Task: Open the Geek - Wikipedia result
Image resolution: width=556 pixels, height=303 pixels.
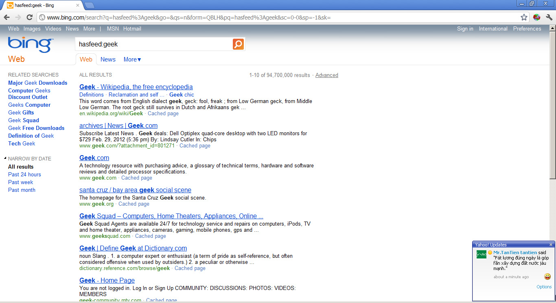Action: [136, 87]
